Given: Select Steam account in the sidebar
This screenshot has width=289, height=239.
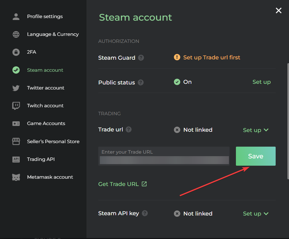Looking at the screenshot, I should [45, 70].
